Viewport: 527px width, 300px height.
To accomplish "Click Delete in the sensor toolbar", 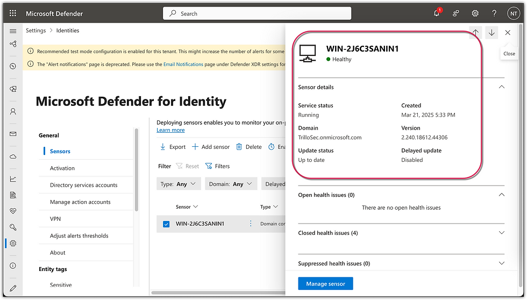I will tap(248, 147).
